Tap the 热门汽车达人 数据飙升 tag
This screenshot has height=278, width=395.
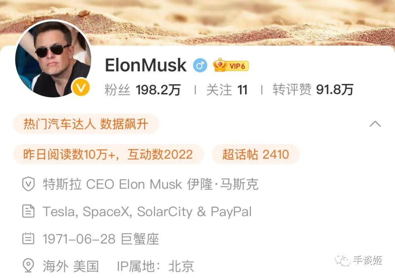(x=86, y=124)
